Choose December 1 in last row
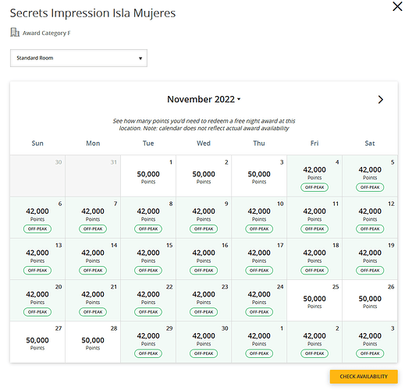405x390 pixels. 259,342
